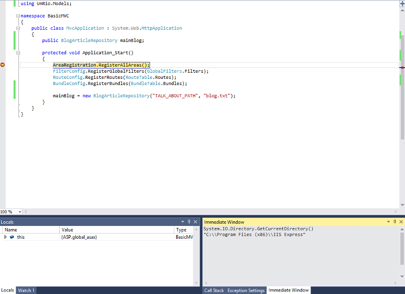This screenshot has height=294, width=405.
Task: Expand the 'this' variable in Locals
Action: pos(6,237)
